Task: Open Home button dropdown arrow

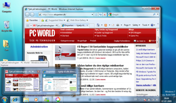Action: click(x=102, y=25)
